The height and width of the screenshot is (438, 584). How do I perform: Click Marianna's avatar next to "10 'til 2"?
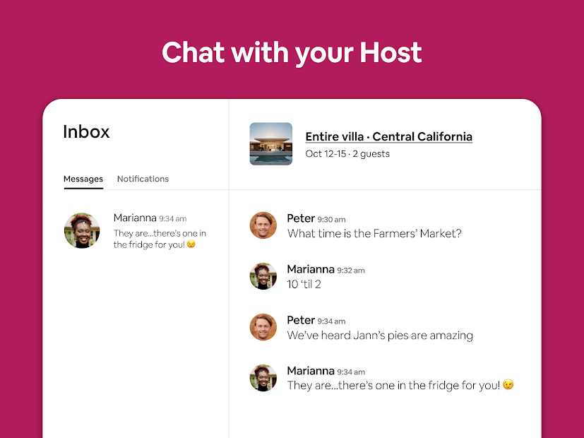coord(263,276)
